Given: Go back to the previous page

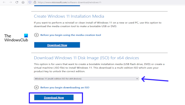Looking at the screenshot, I should (x=3, y=2).
